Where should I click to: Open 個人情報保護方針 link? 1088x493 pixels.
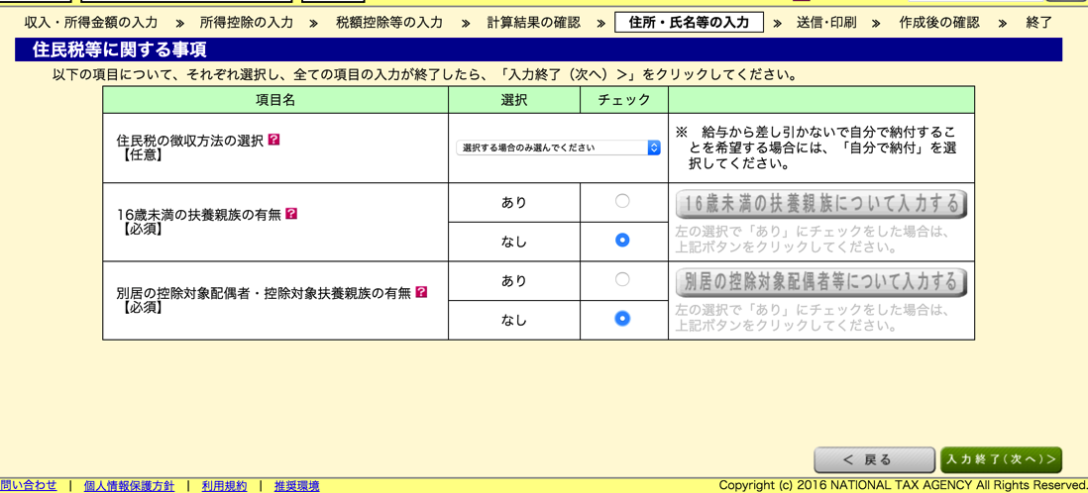(x=129, y=486)
